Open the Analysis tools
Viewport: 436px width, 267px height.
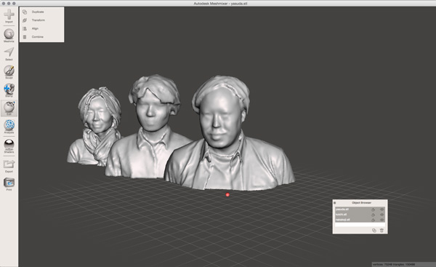[x=9, y=127]
